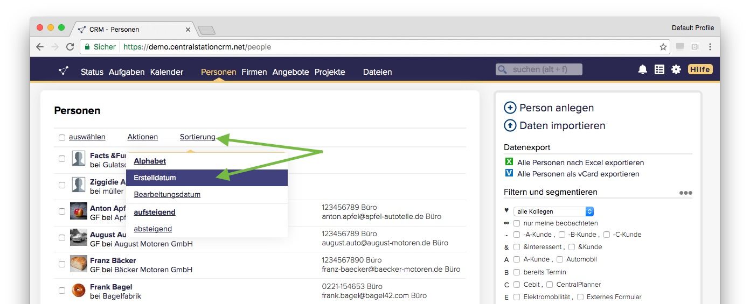Click the upload icon for Daten importieren

510,125
